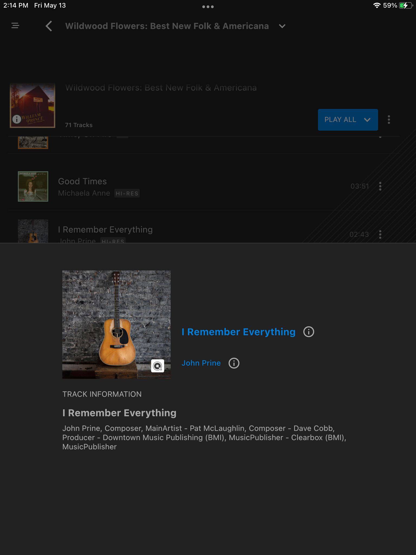Open the I Remember Everything blue title link

239,332
